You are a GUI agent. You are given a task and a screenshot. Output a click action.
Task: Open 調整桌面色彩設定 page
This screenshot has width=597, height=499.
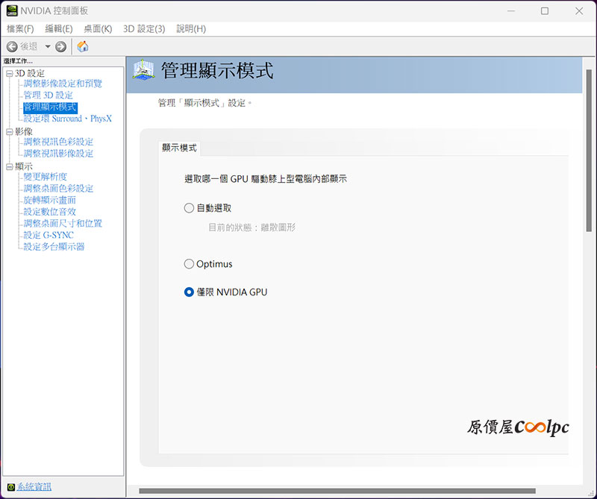tap(58, 189)
